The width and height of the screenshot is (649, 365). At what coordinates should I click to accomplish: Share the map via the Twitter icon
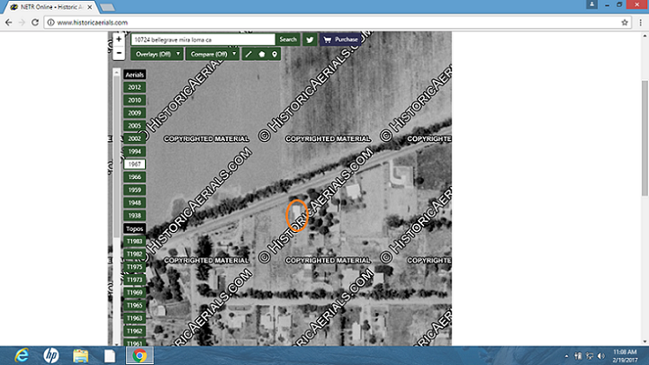pyautogui.click(x=310, y=40)
